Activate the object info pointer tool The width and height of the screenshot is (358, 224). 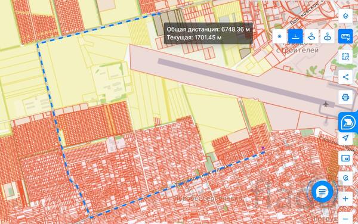(x=345, y=178)
